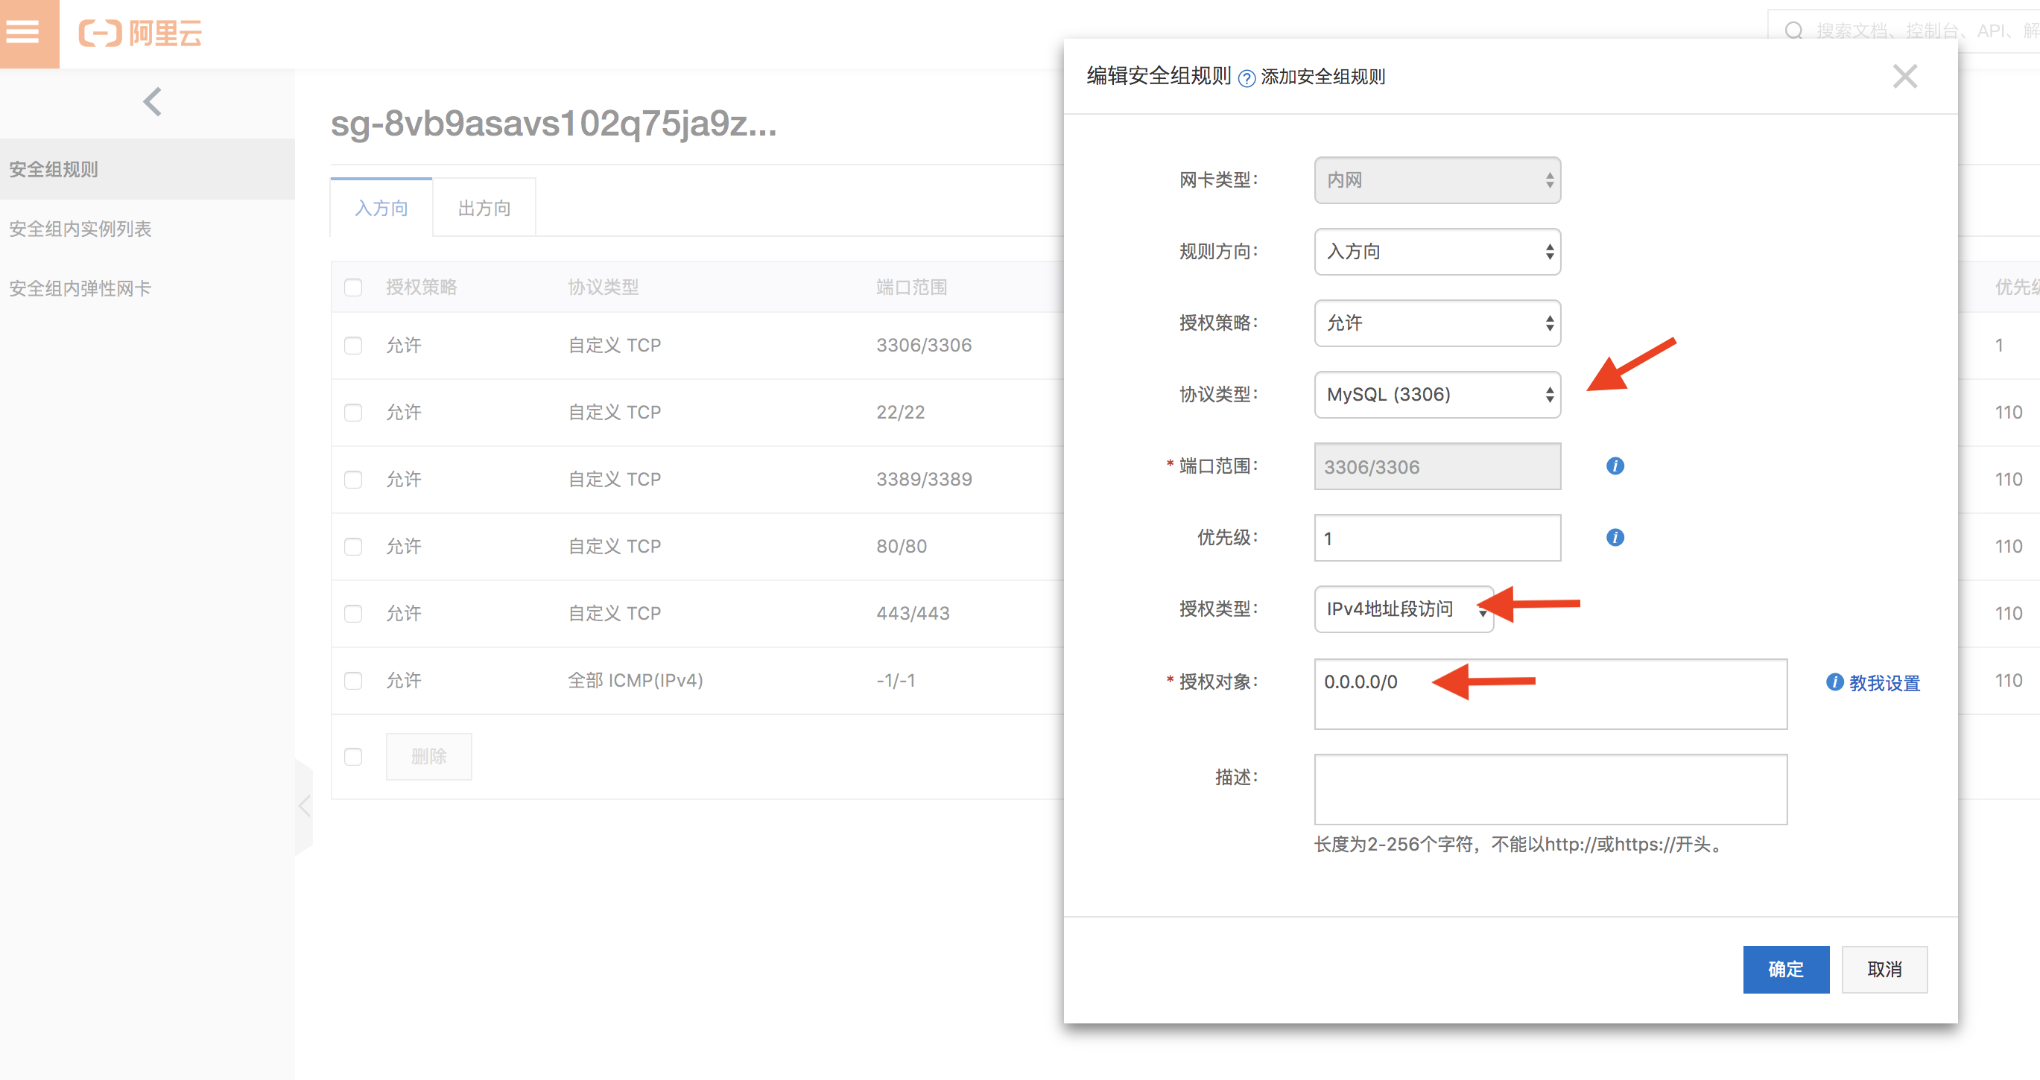Check the 443/443 rule checkbox
This screenshot has height=1080, width=2040.
click(x=353, y=614)
